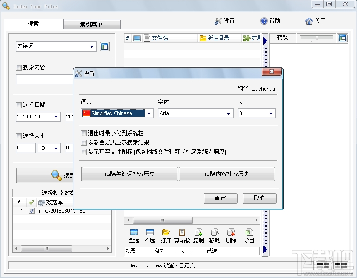Maximize the Index Your Files window
357x278 pixels.
[329, 4]
